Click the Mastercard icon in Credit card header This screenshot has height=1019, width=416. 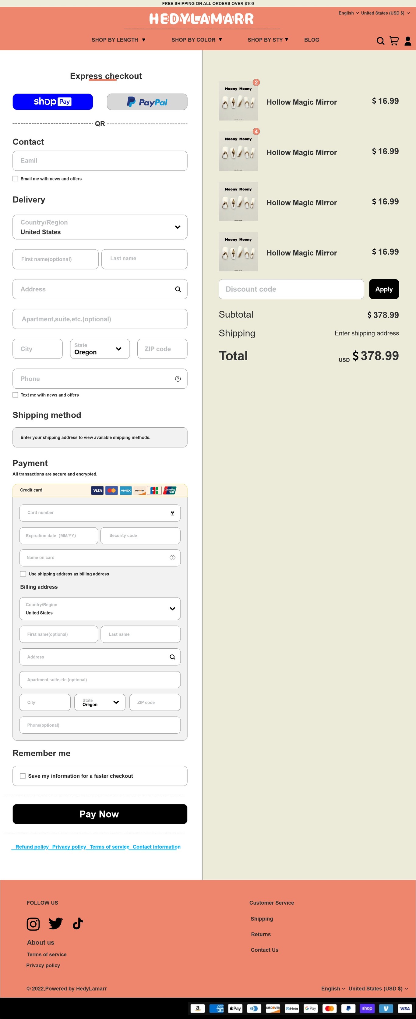click(x=111, y=490)
